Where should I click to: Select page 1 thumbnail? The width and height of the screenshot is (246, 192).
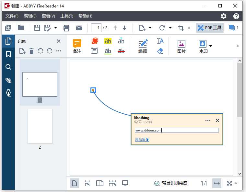pos(40,84)
